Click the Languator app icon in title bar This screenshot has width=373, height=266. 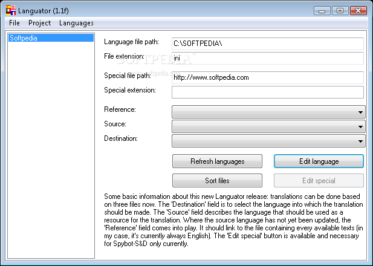click(x=11, y=10)
